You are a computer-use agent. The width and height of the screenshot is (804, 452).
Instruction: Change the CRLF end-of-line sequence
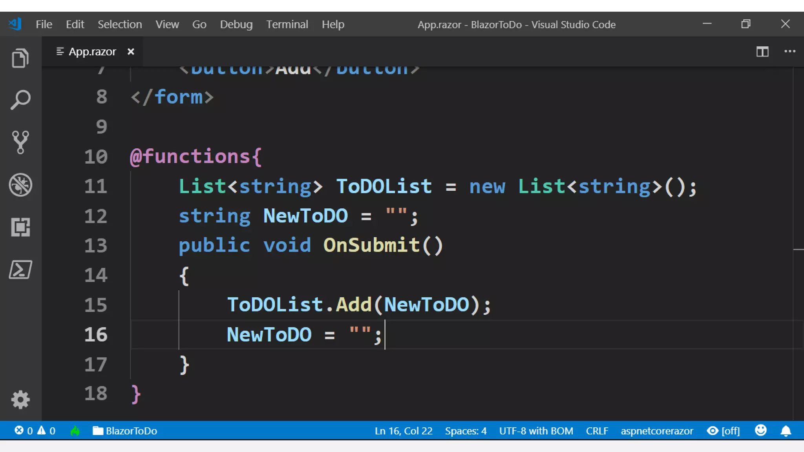[x=597, y=431]
